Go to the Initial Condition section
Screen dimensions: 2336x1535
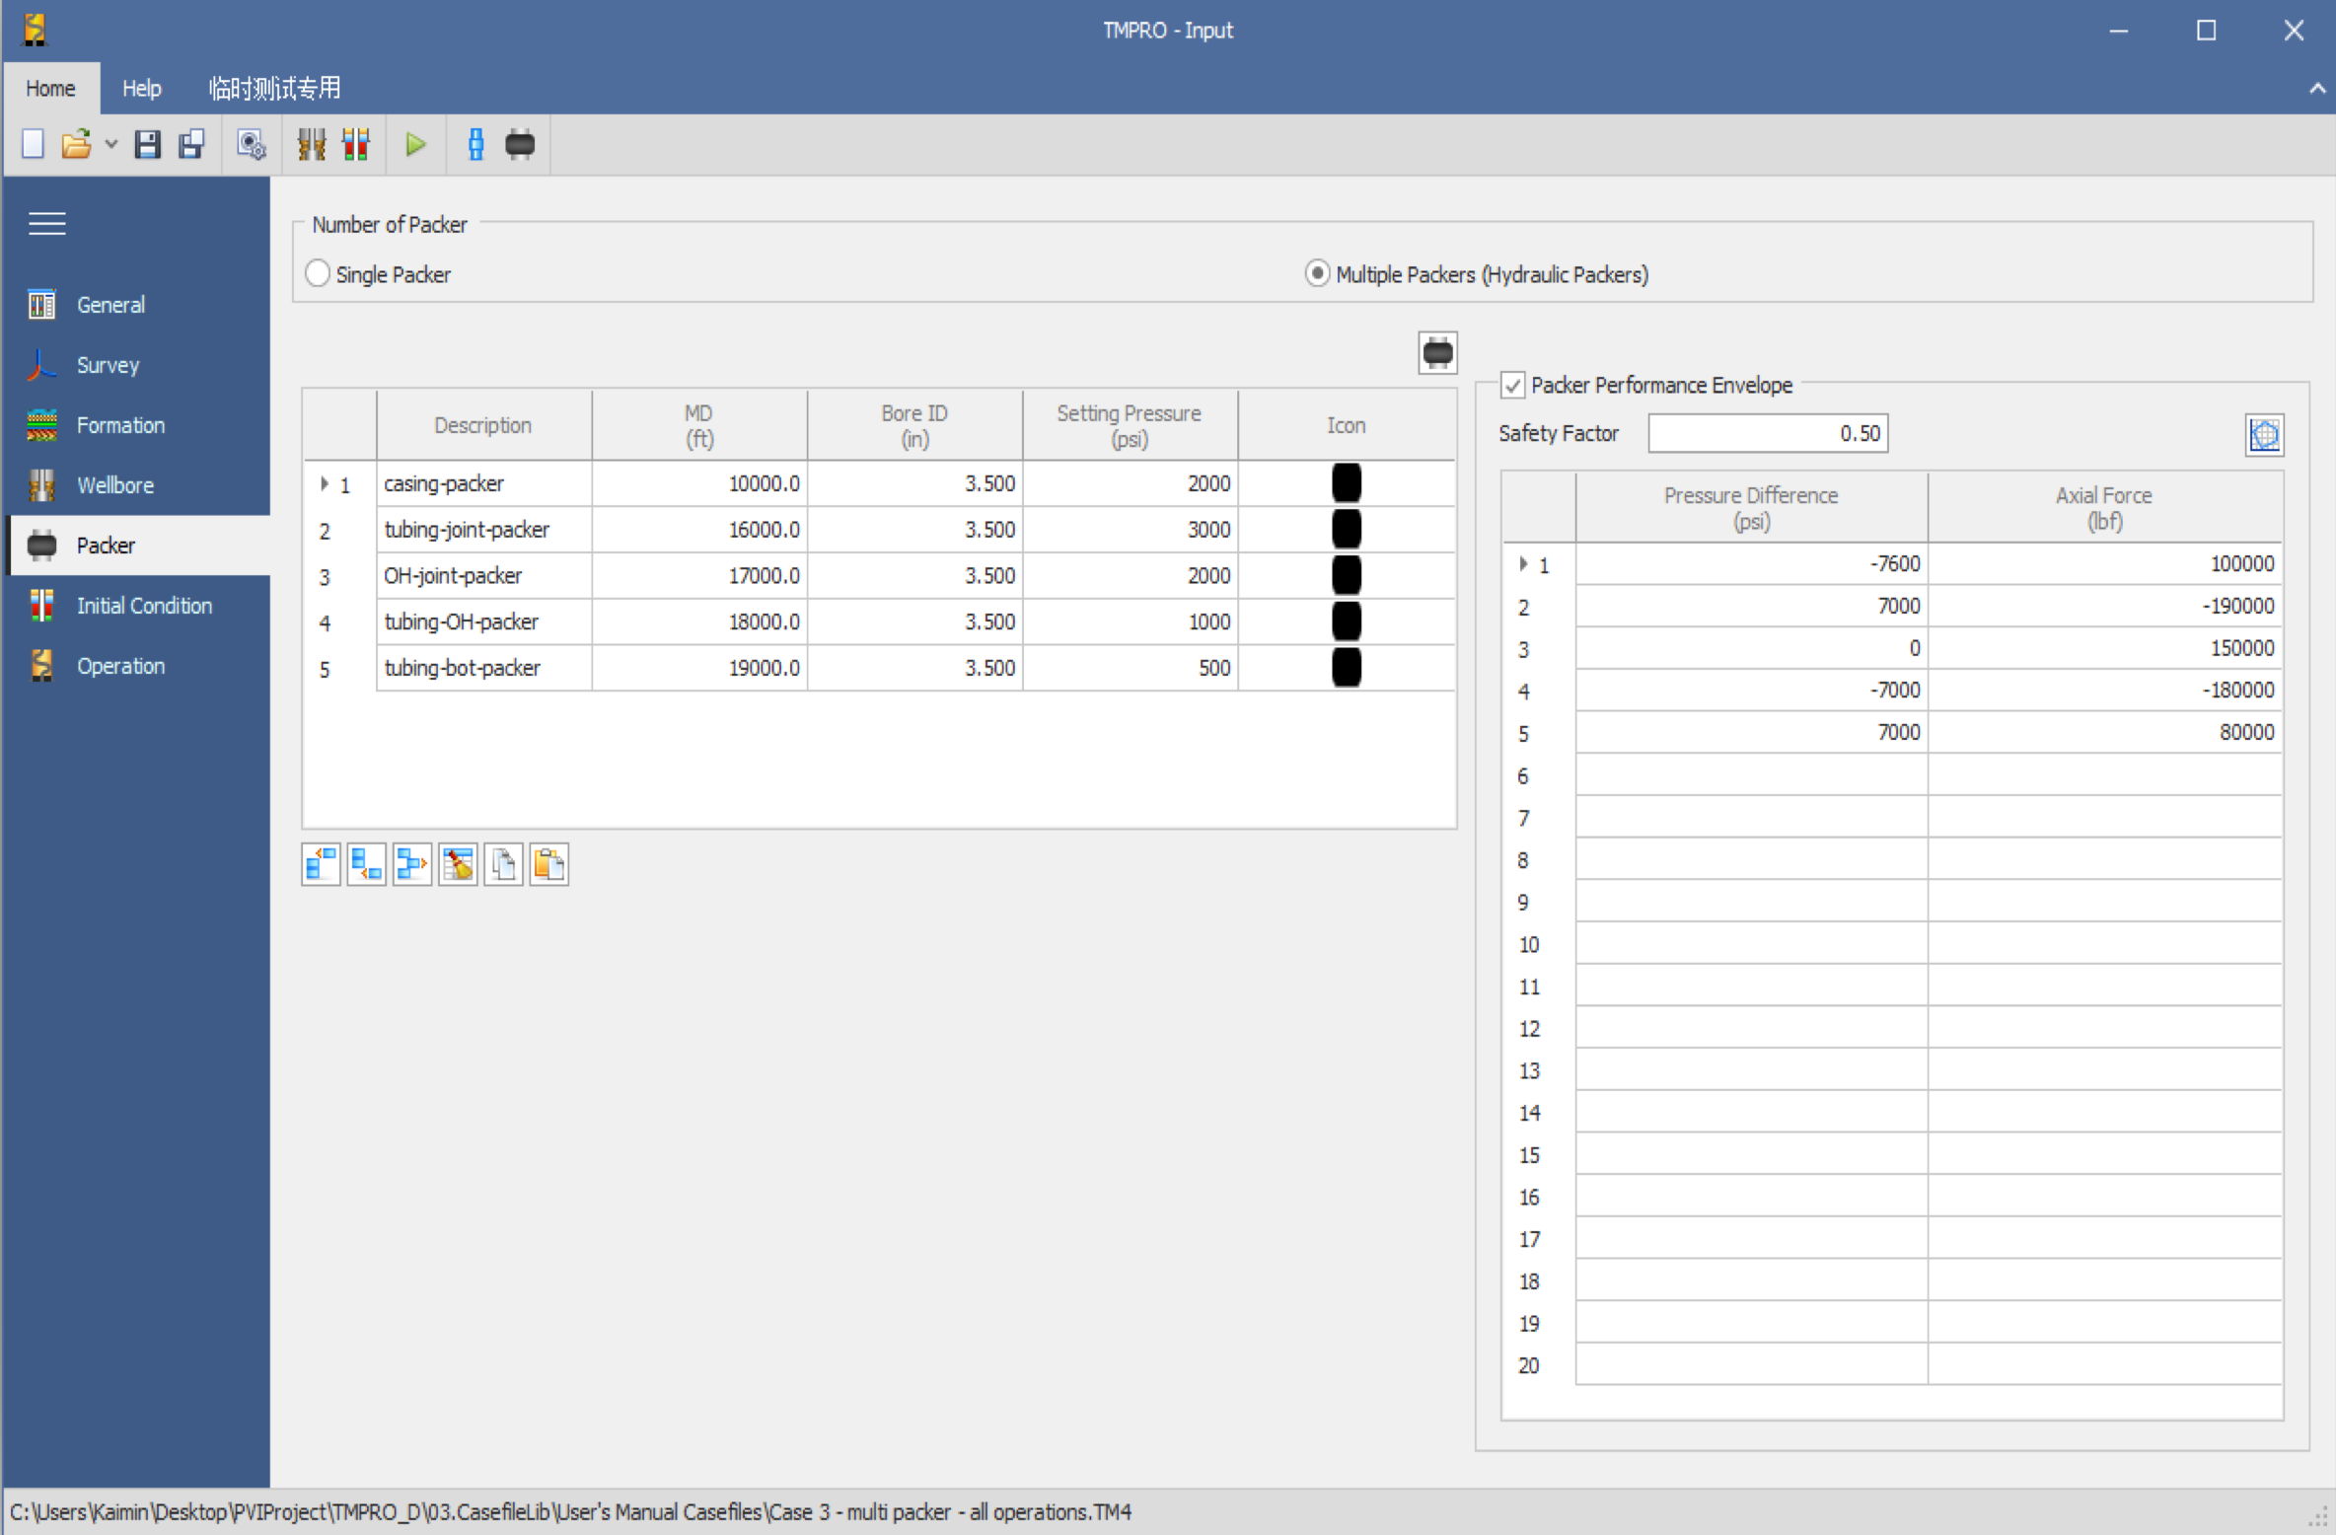144,606
